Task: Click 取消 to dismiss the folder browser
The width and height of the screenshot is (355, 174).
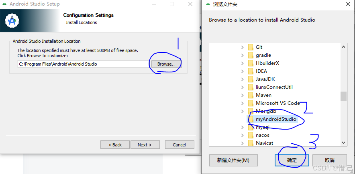Action: (x=329, y=160)
